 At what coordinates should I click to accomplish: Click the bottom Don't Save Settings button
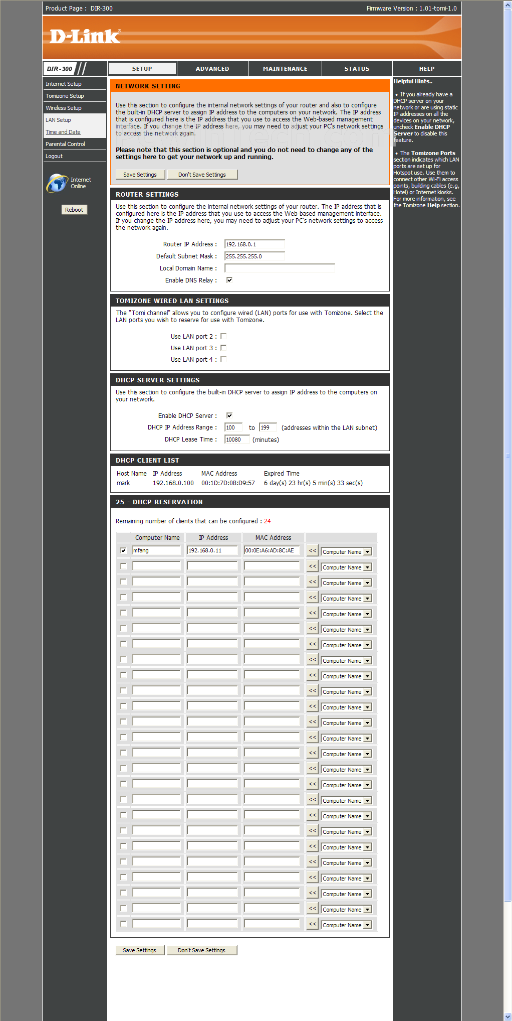click(201, 950)
